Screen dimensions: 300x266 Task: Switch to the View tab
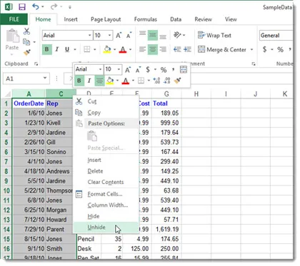pyautogui.click(x=231, y=19)
